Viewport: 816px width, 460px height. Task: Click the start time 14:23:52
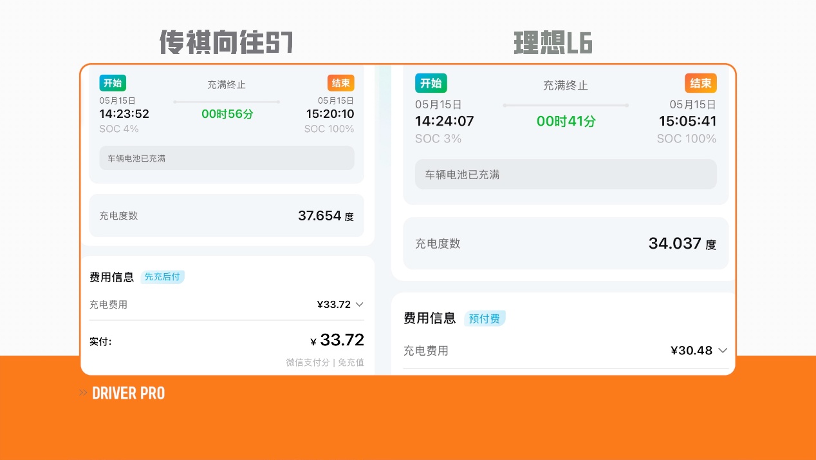point(124,114)
